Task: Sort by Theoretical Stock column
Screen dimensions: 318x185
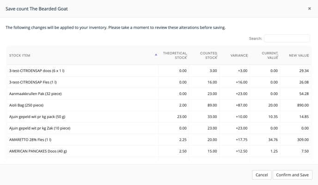Action: pyautogui.click(x=174, y=55)
